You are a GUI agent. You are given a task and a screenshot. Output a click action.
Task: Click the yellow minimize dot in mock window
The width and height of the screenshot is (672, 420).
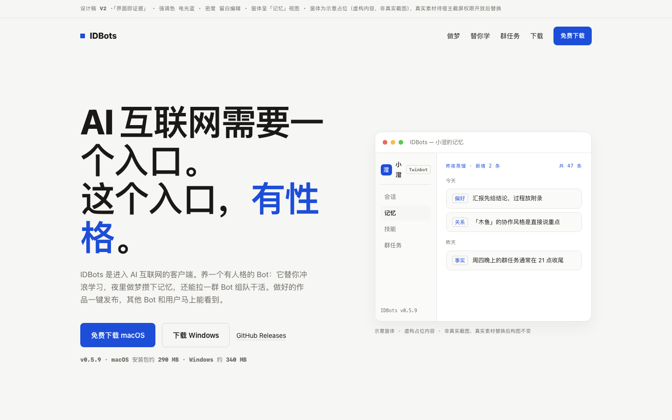click(x=393, y=142)
